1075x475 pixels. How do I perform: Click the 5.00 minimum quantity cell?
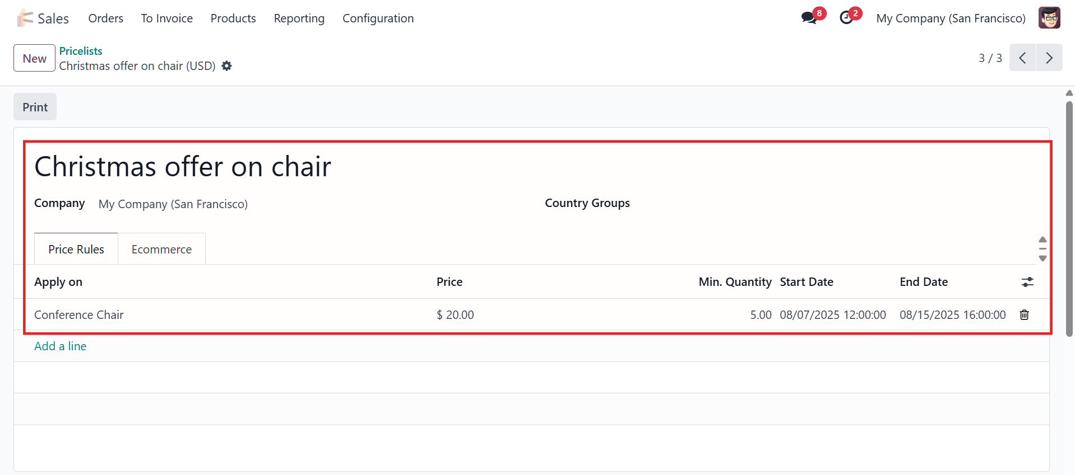(761, 315)
